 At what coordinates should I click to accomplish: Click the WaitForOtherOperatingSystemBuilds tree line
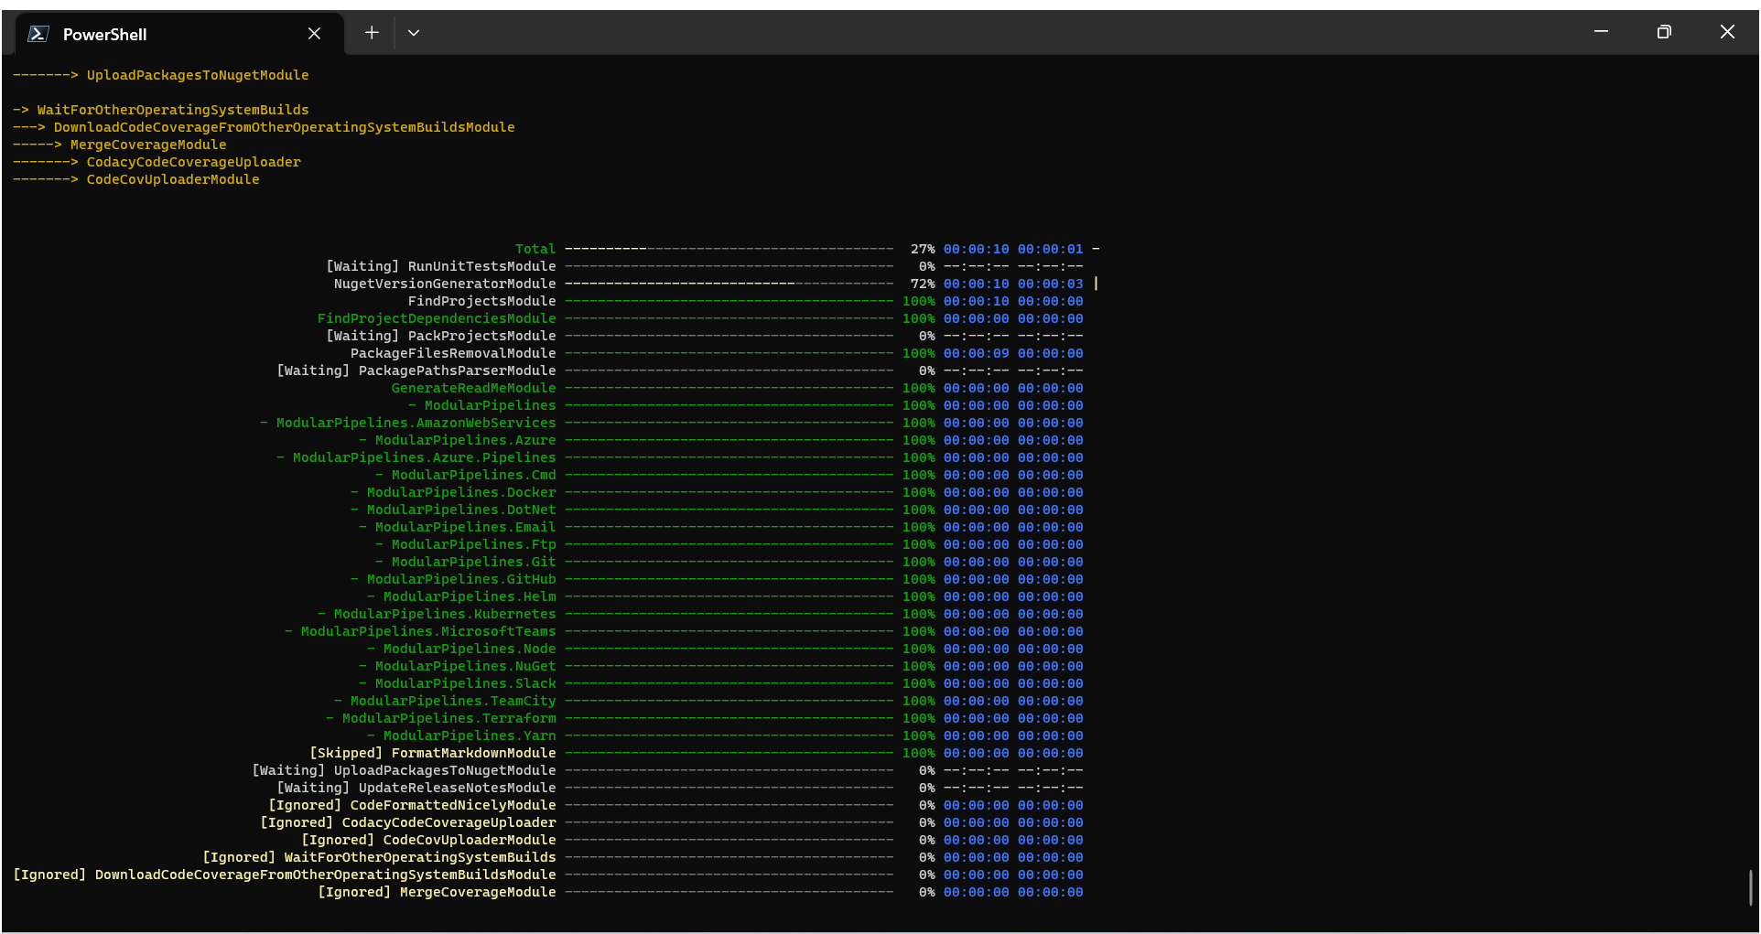(161, 110)
